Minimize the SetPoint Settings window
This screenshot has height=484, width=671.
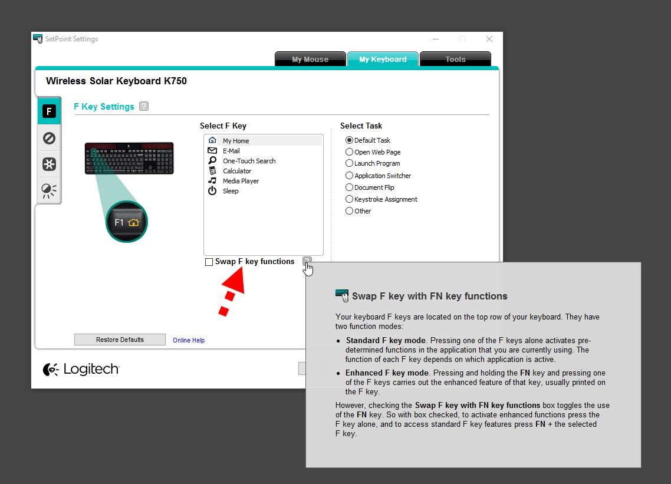point(436,39)
